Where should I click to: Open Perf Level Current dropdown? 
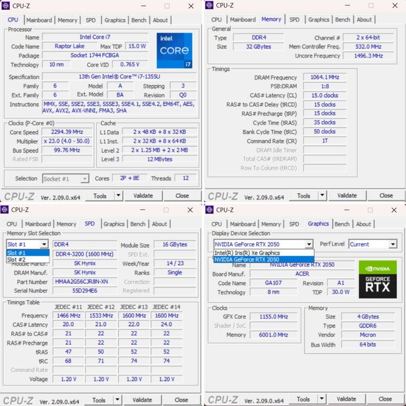(373, 244)
